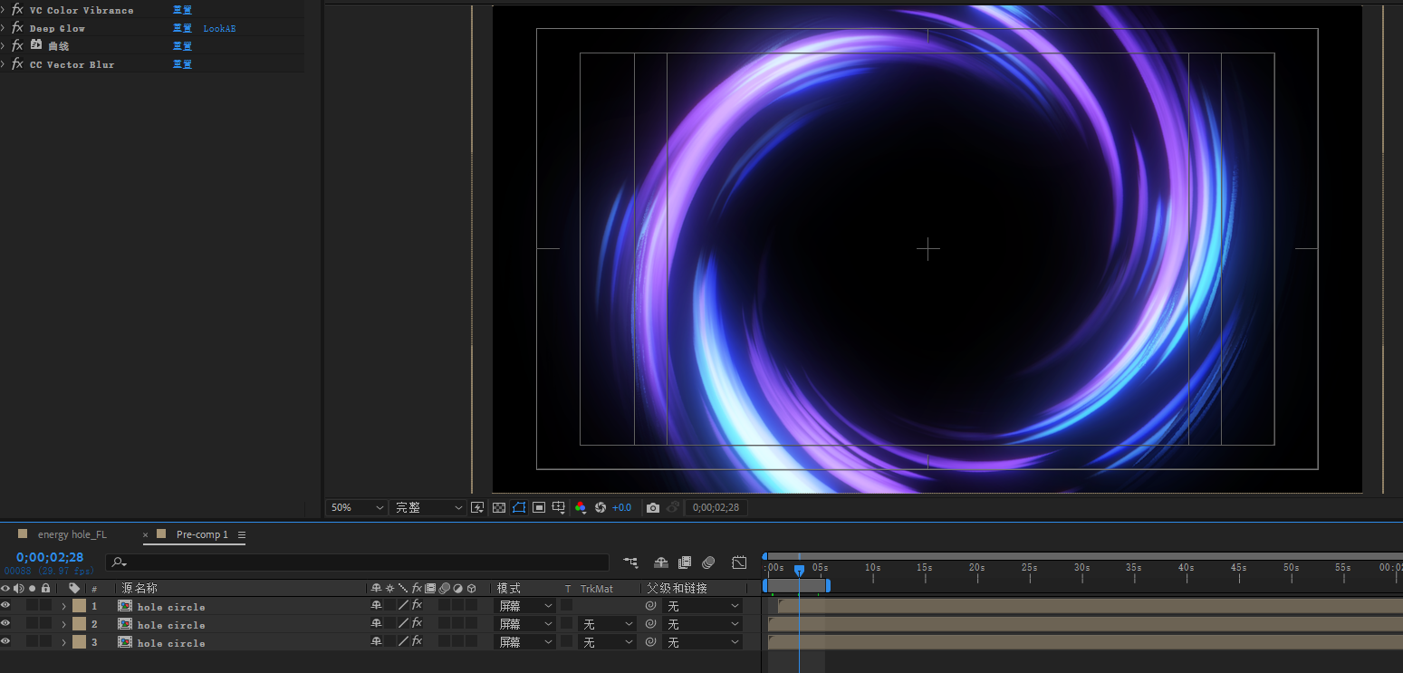Click the timeline layer search field
This screenshot has height=673, width=1403.
(362, 562)
